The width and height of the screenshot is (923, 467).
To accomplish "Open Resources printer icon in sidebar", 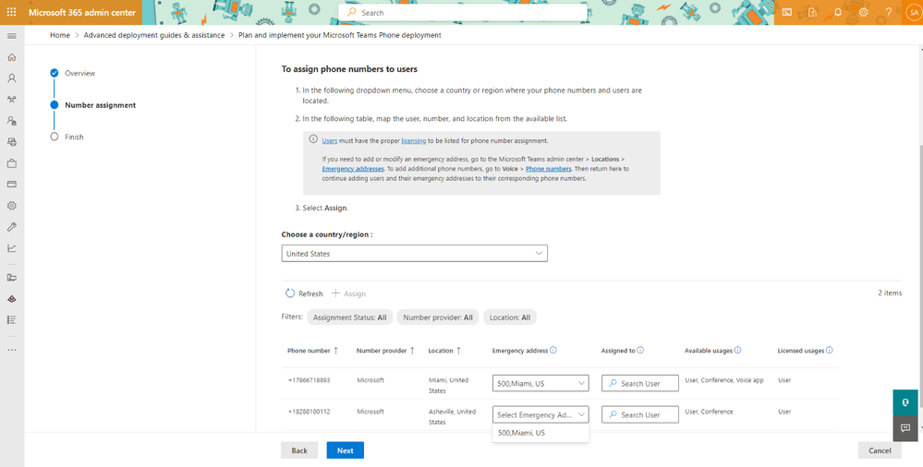I will (x=12, y=142).
